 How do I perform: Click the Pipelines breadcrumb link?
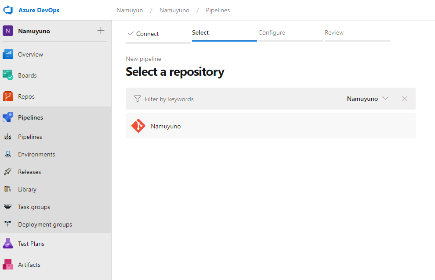click(218, 10)
